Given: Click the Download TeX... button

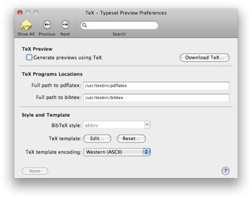Looking at the screenshot, I should (204, 58).
